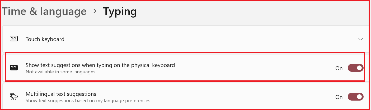This screenshot has width=371, height=110.
Task: Click 'Show text suggestions based on my language' text
Action: click(88, 101)
